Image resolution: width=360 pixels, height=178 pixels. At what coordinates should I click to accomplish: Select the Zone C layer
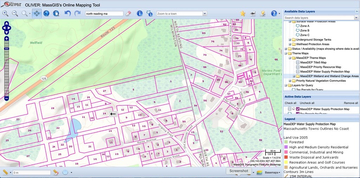click(x=305, y=35)
